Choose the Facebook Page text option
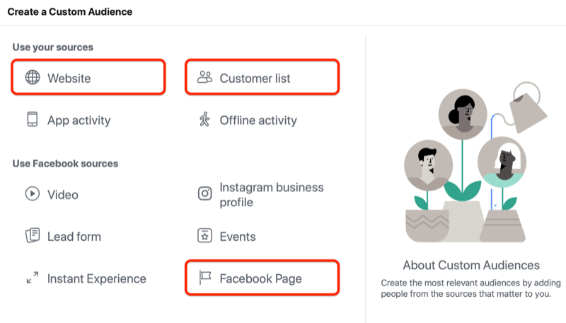The image size is (566, 323). pos(260,279)
